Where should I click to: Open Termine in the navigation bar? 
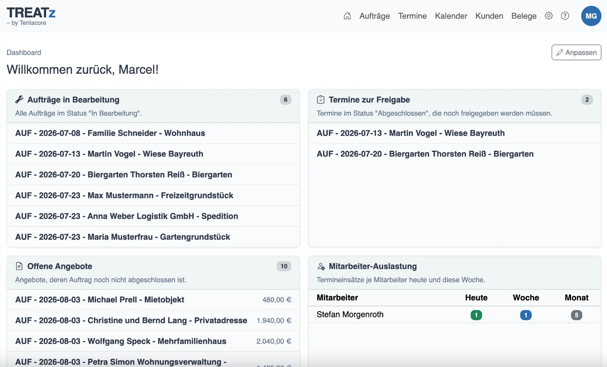click(x=413, y=16)
